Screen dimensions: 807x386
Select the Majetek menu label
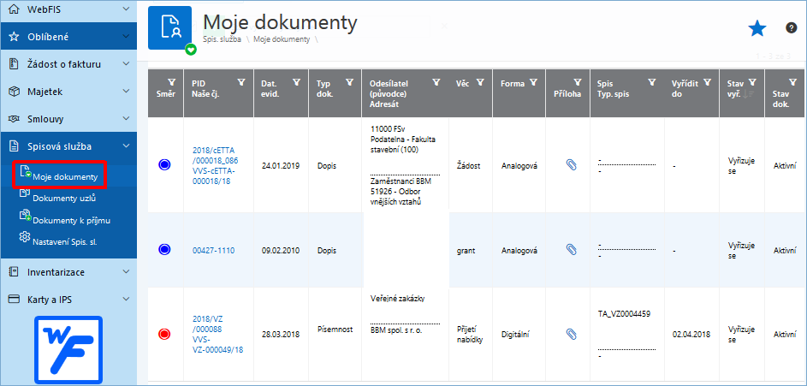tap(45, 92)
